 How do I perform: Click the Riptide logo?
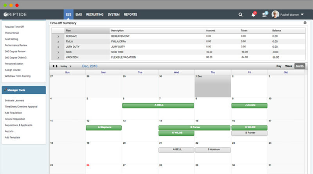(16, 14)
